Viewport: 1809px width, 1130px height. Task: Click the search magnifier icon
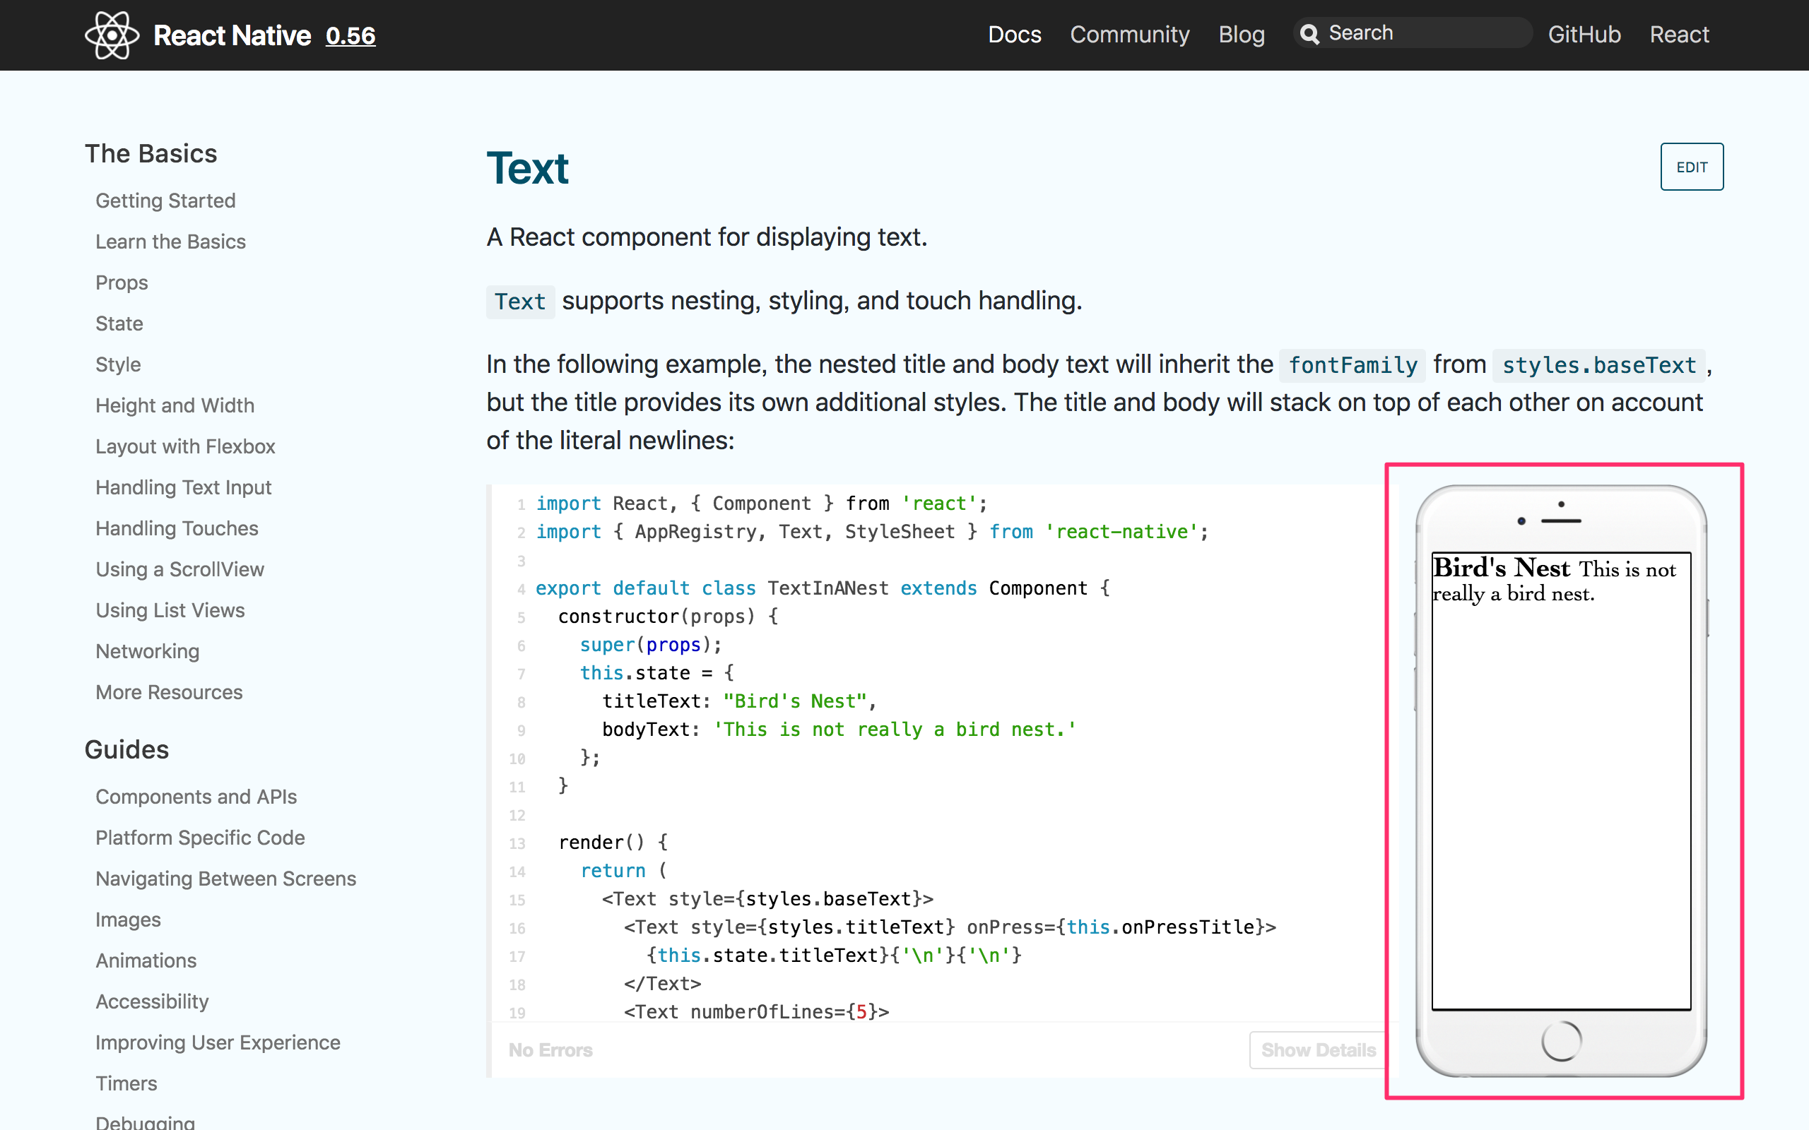[1310, 34]
